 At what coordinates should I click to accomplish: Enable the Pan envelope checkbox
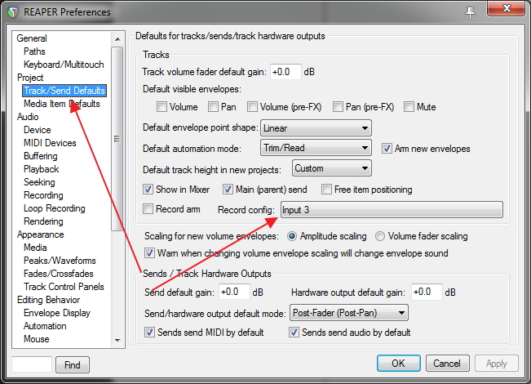point(214,107)
